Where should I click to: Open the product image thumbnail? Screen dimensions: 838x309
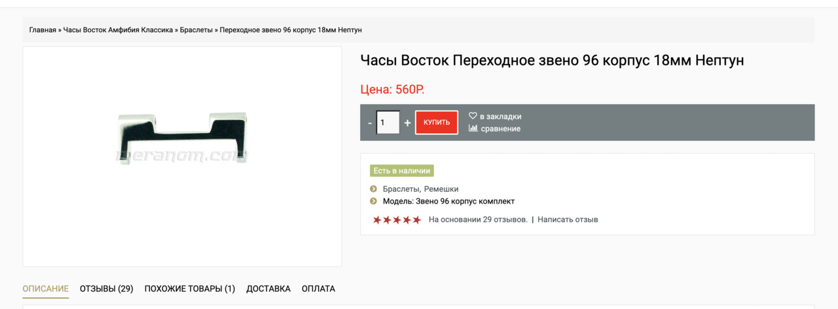pyautogui.click(x=182, y=156)
